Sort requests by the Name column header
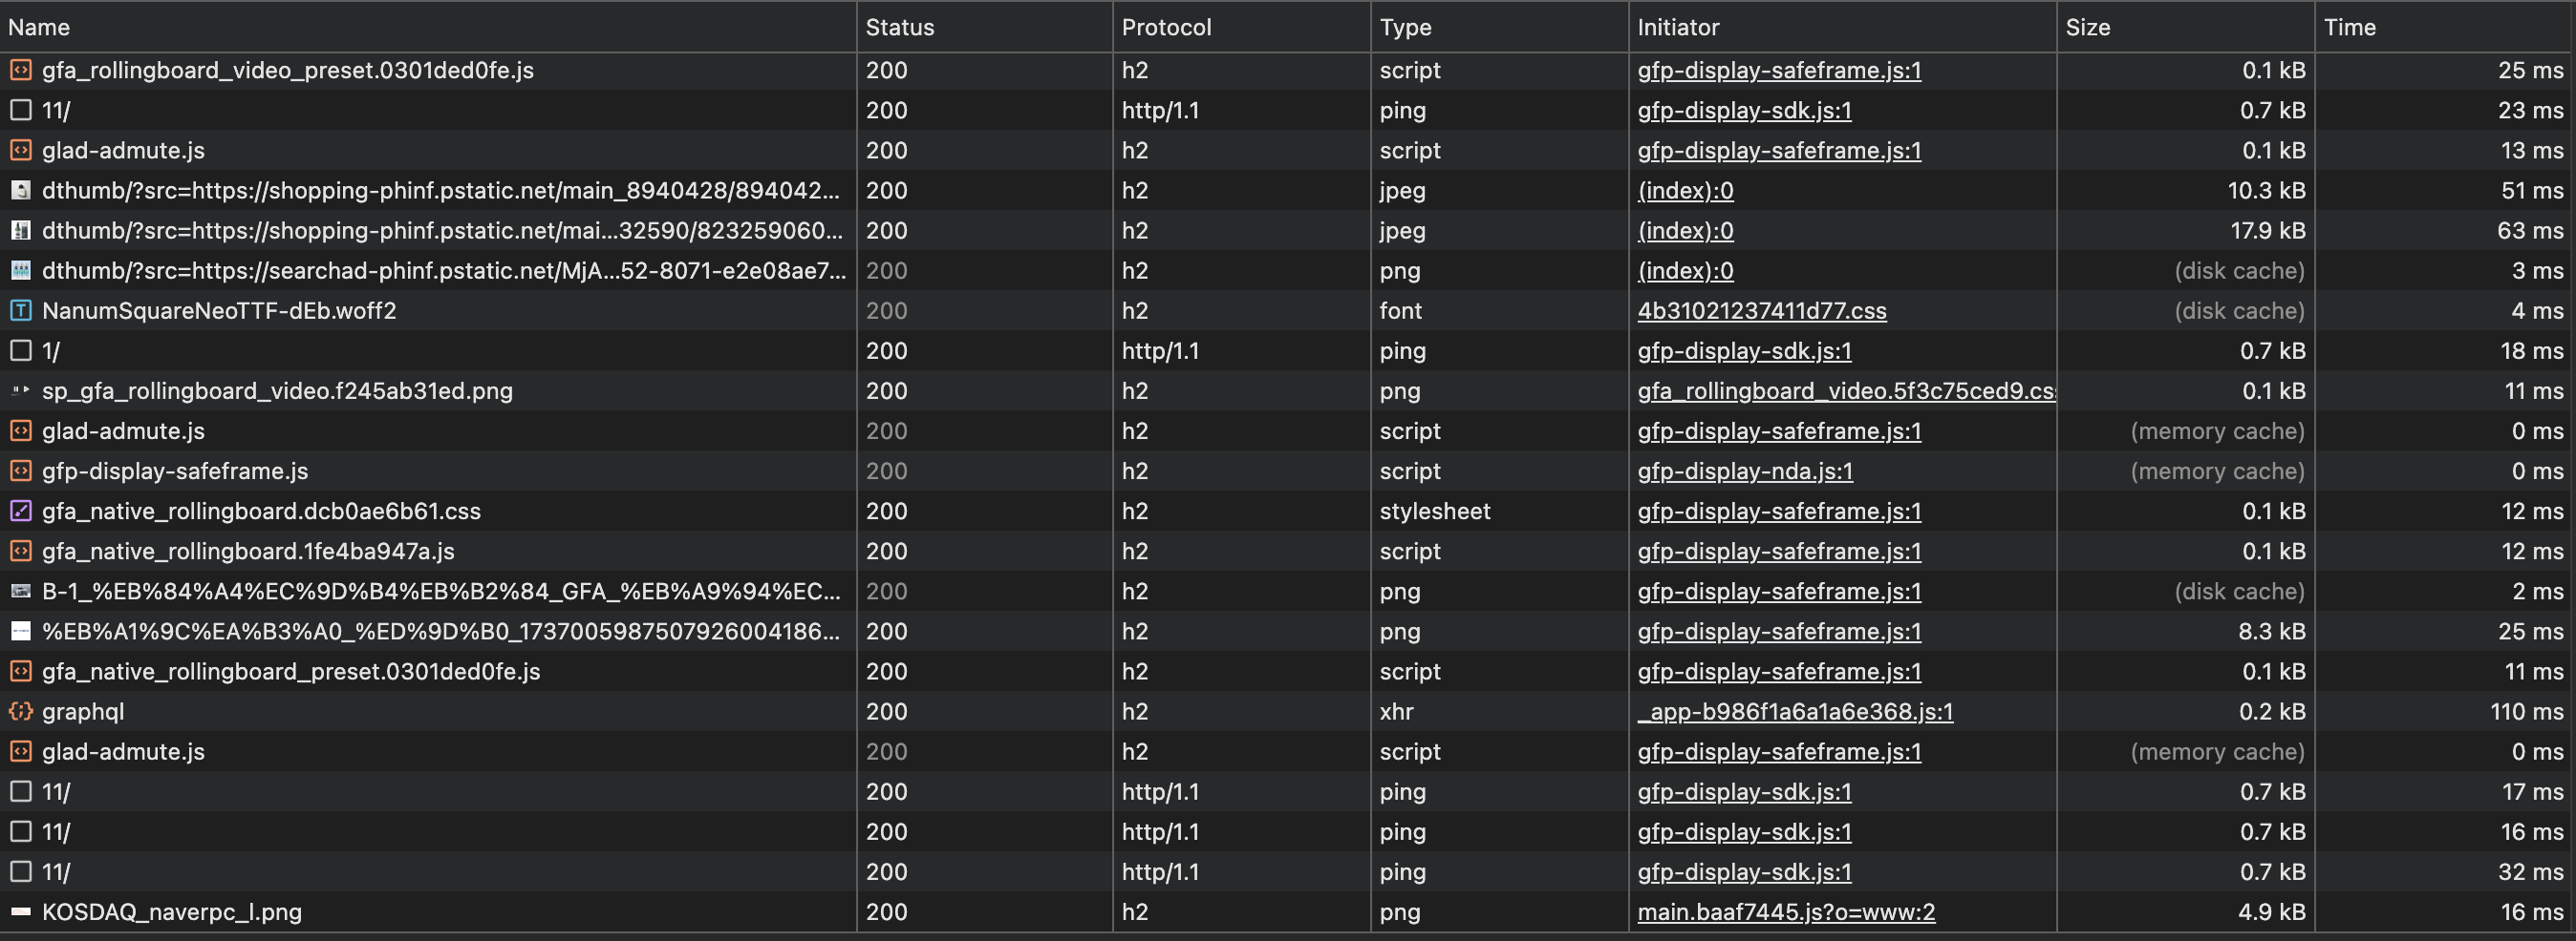The height and width of the screenshot is (941, 2576). pyautogui.click(x=40, y=27)
